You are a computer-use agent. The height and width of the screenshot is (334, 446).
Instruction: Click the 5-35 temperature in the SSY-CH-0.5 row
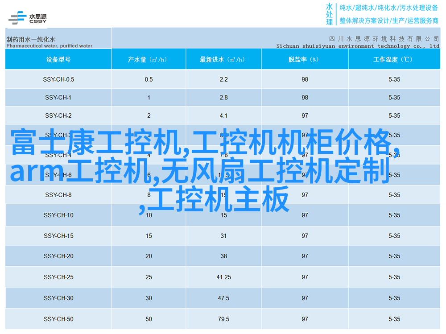coord(394,79)
